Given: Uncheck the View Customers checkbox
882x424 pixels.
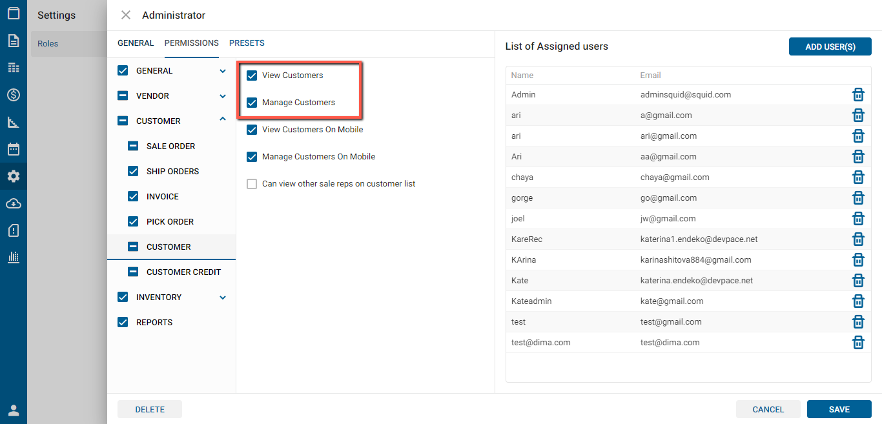Looking at the screenshot, I should click(252, 76).
